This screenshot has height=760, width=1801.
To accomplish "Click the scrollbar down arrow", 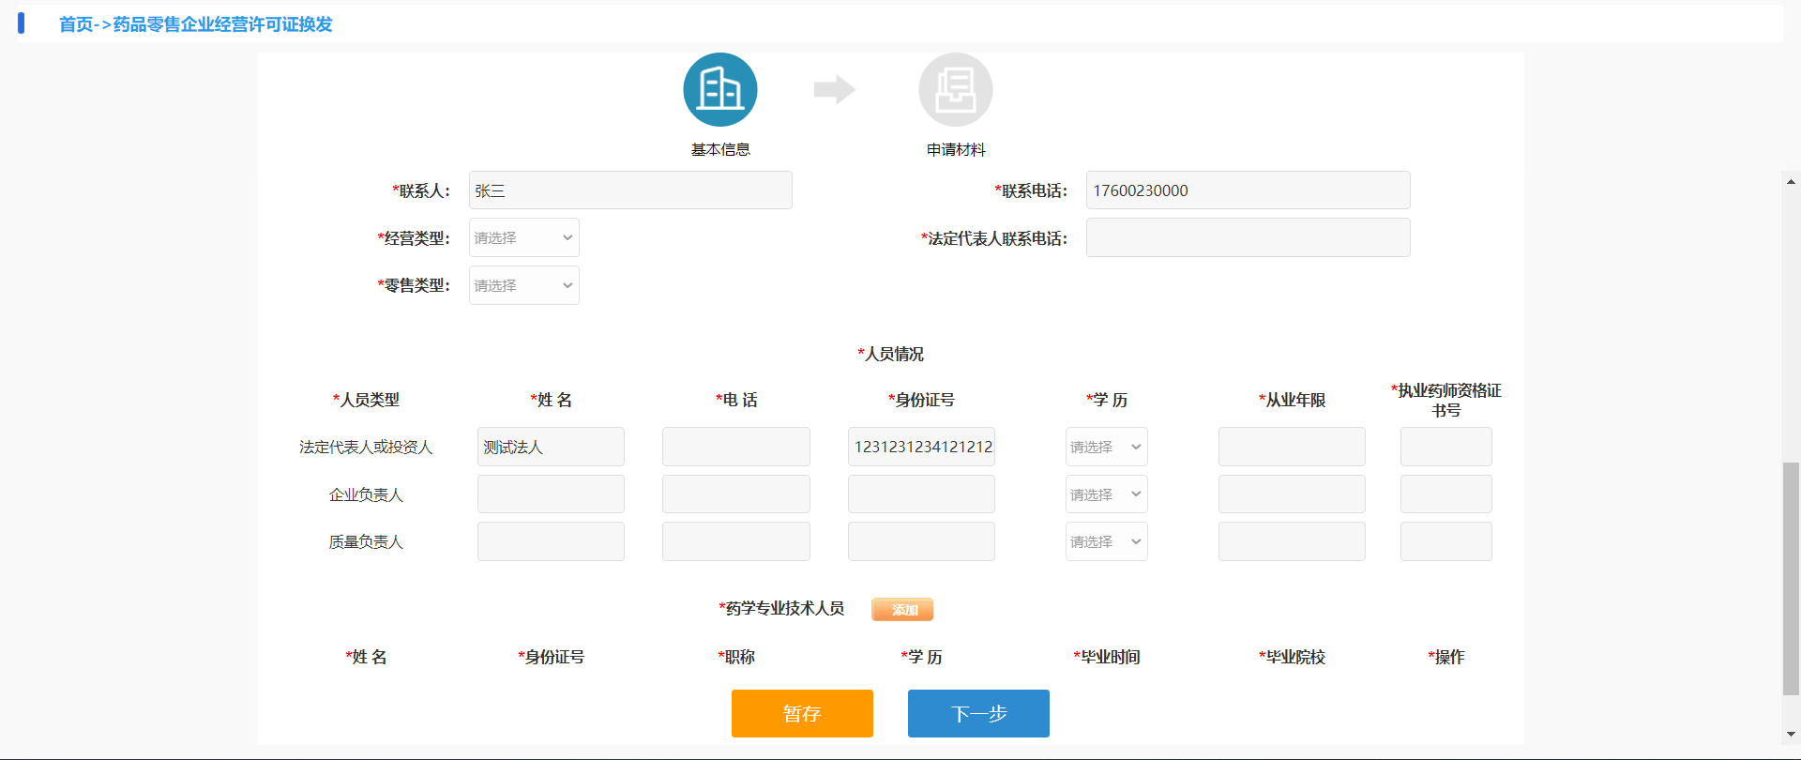I will click(x=1791, y=734).
